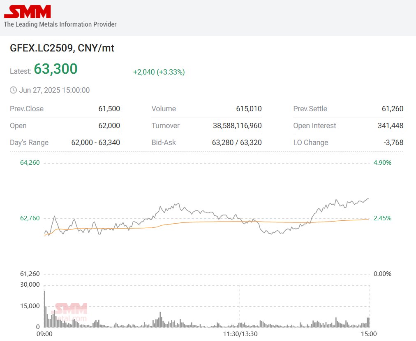
Task: Click the I.O Change label
Action: click(311, 142)
